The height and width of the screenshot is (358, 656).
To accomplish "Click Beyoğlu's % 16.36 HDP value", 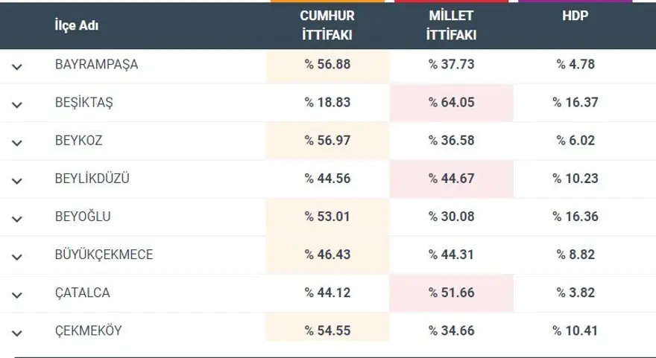I will tap(575, 217).
